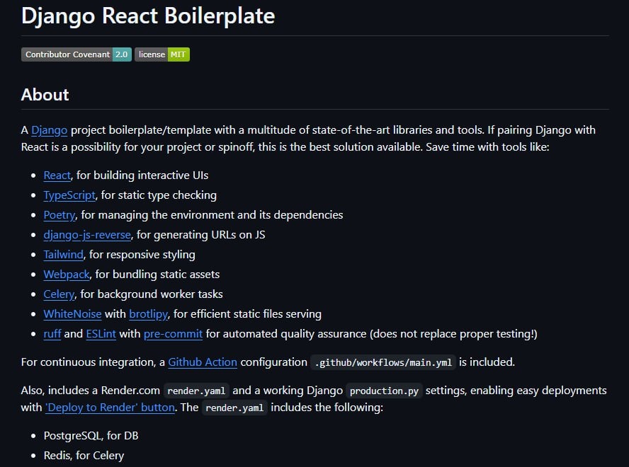Click the About section heading
The height and width of the screenshot is (467, 629).
[45, 95]
